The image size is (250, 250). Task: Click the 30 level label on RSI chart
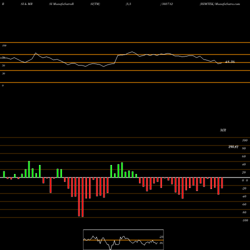(3, 73)
